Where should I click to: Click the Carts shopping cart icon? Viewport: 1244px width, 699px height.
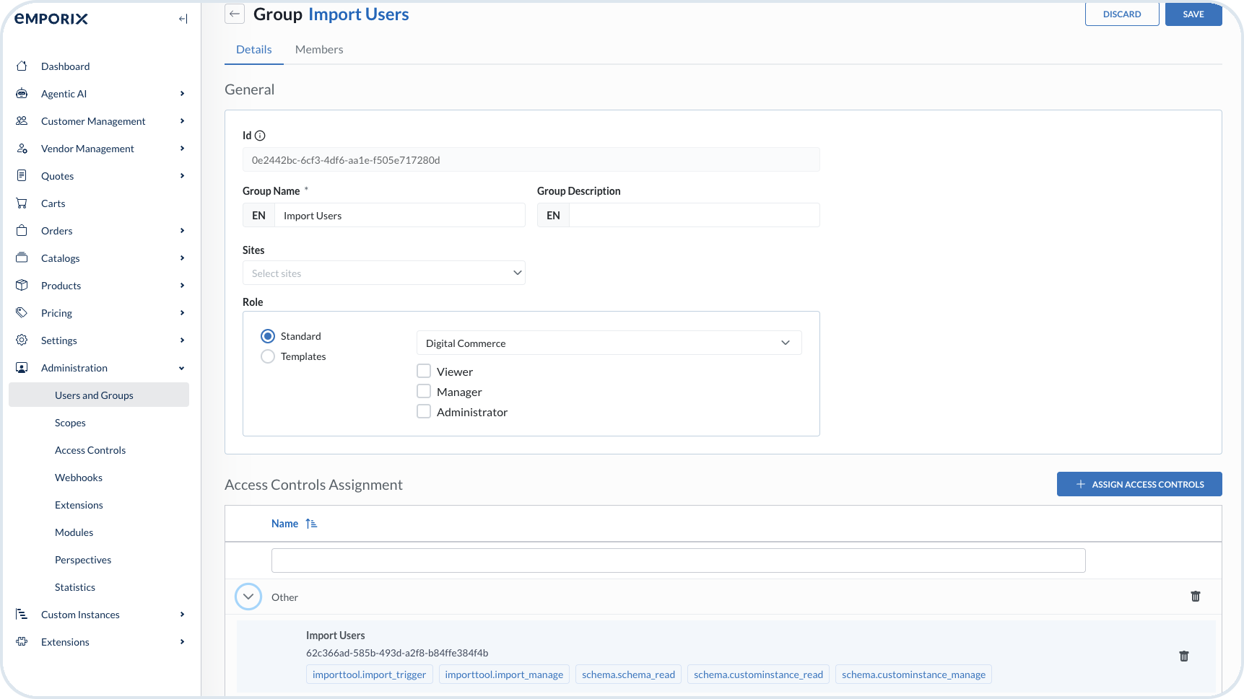[22, 203]
